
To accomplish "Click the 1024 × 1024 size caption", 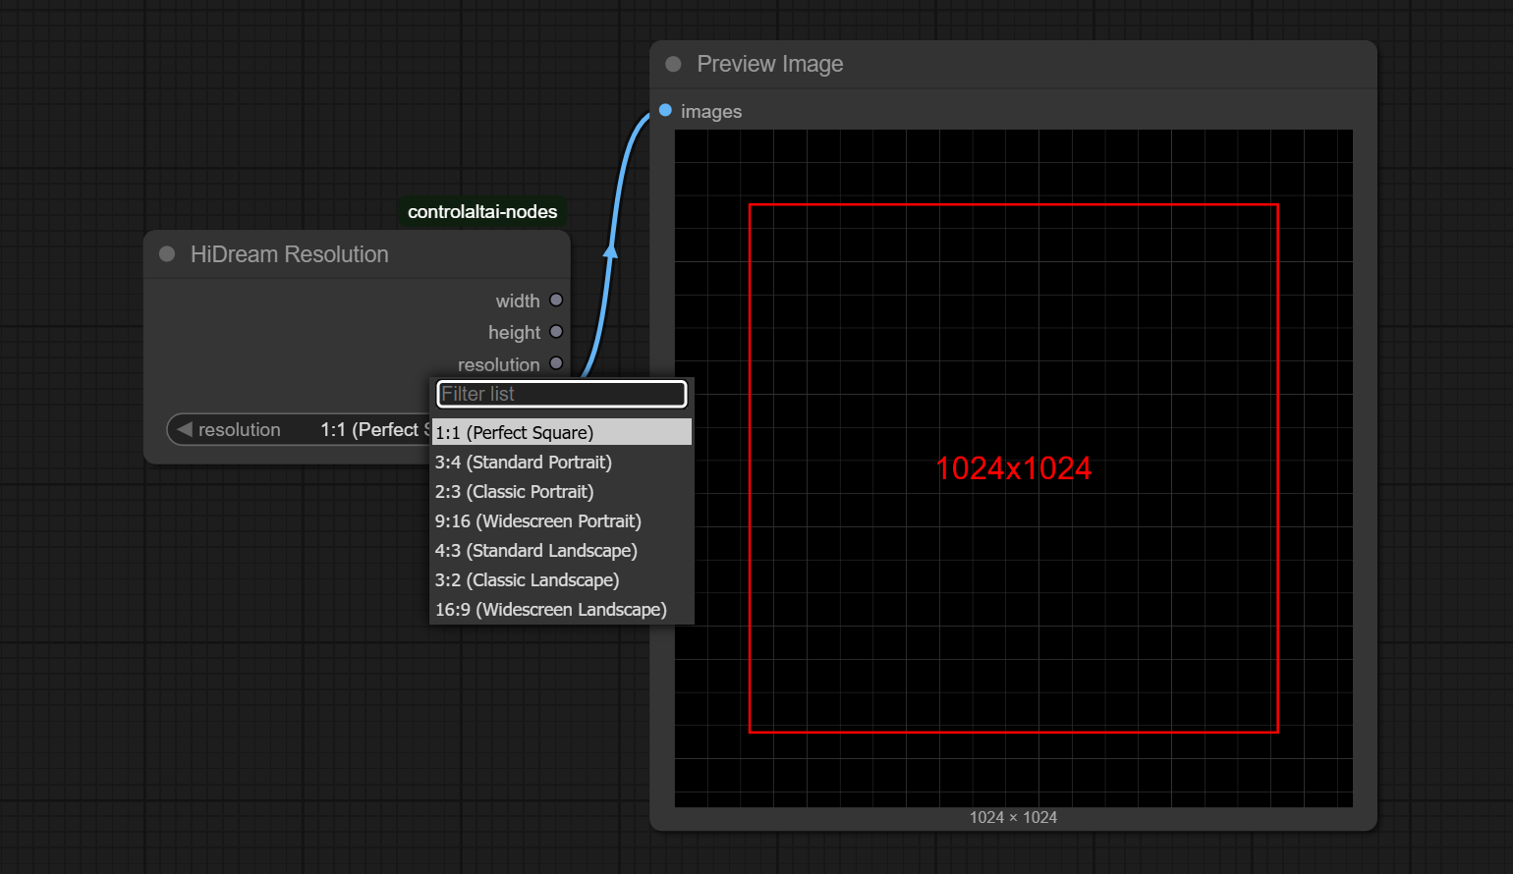I will [x=1013, y=817].
